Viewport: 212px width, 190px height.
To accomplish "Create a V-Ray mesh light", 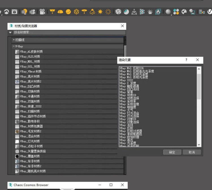I will click(76, 12).
